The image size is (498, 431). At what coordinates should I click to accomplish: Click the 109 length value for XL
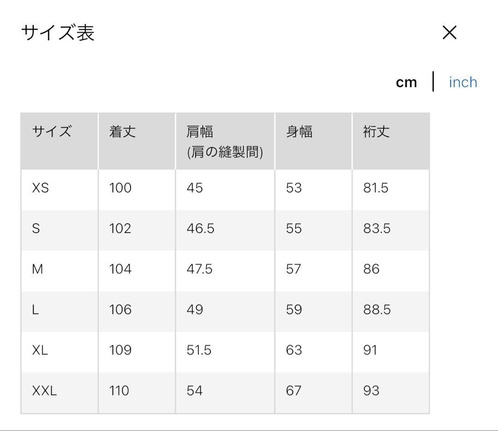click(119, 350)
